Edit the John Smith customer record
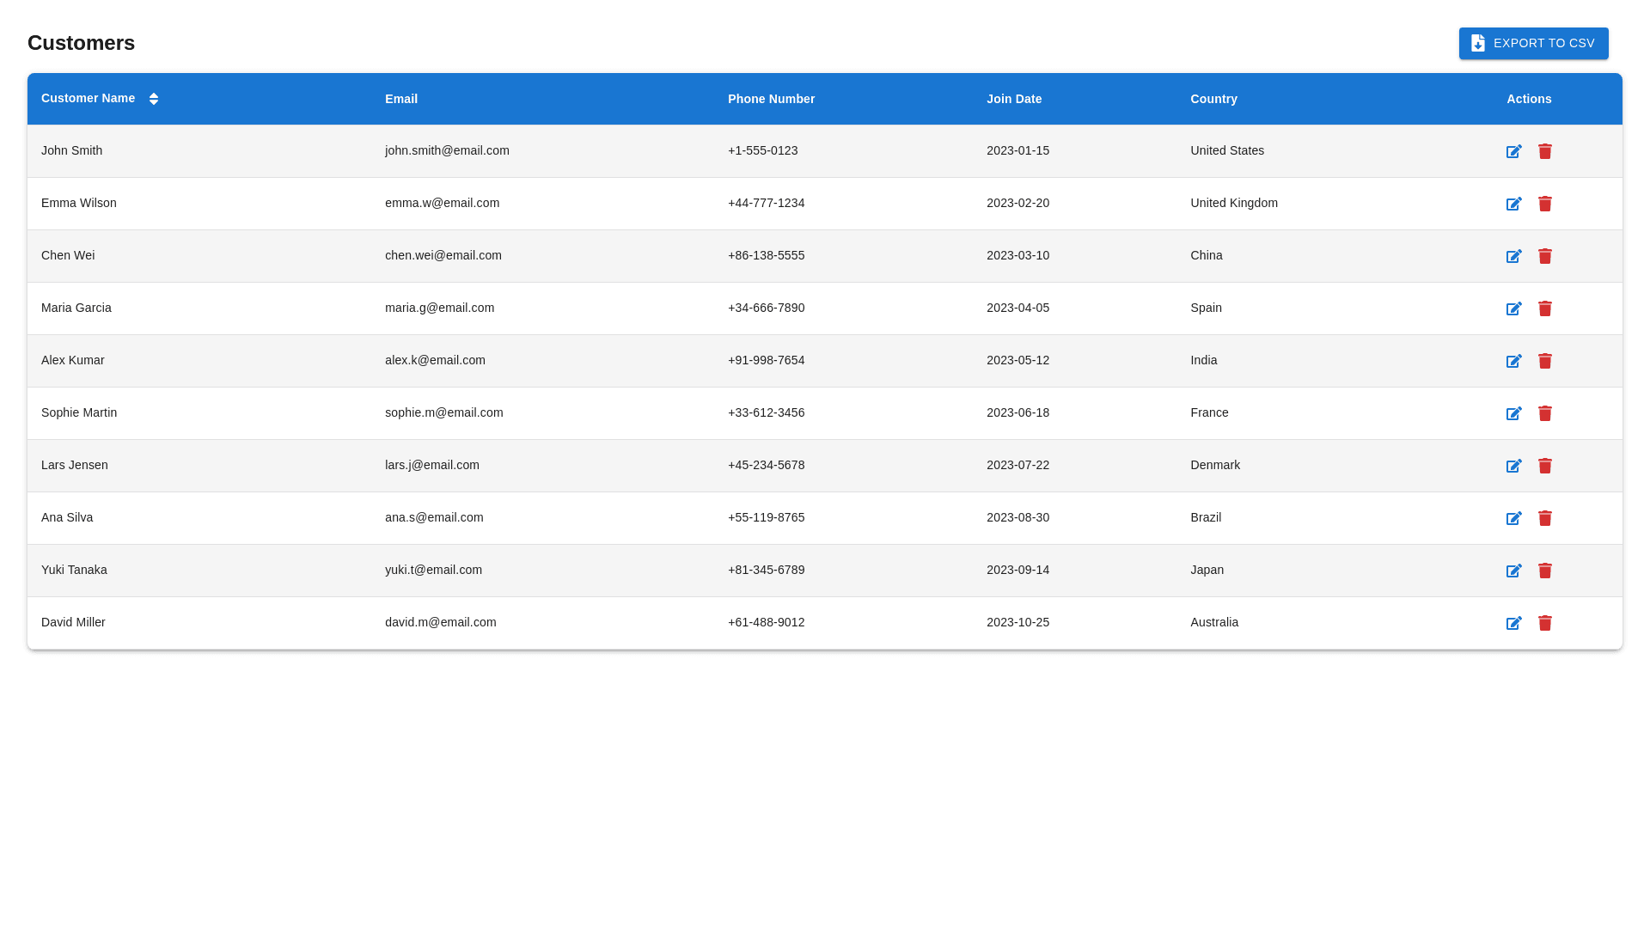The width and height of the screenshot is (1650, 928). (1513, 151)
